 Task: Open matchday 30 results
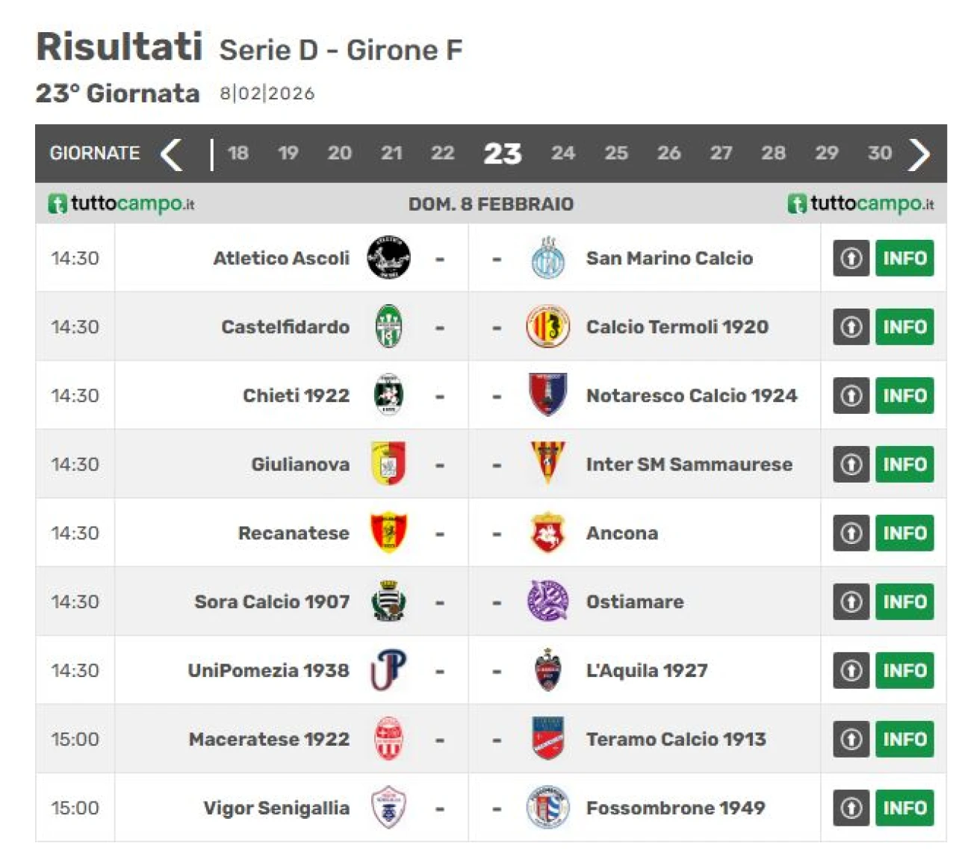pos(879,153)
